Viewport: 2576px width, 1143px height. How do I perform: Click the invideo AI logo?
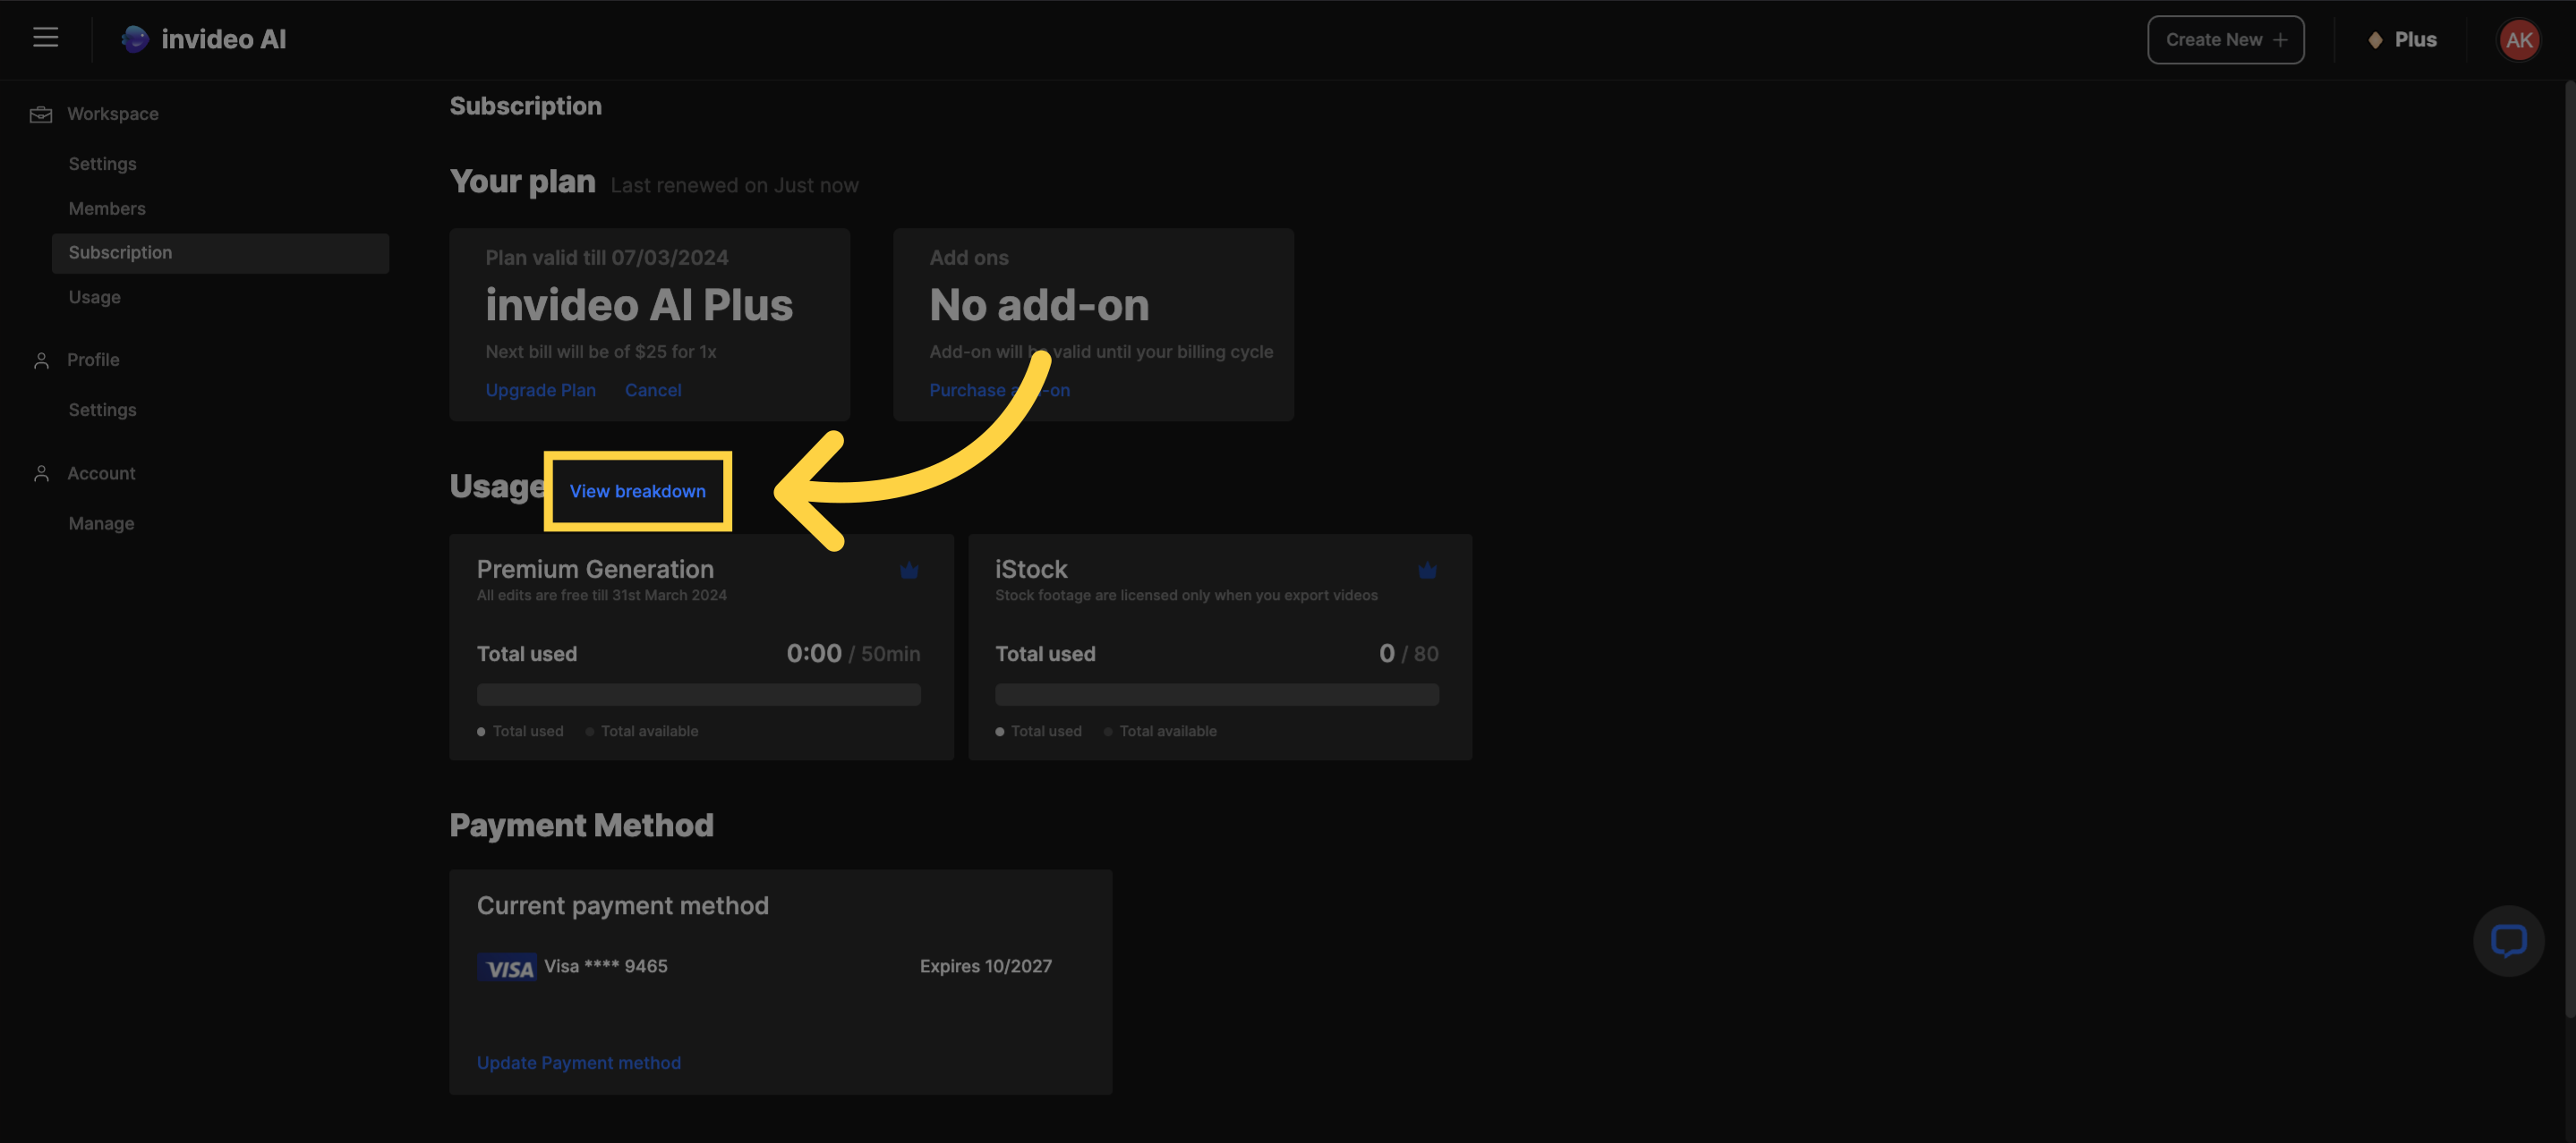(x=203, y=39)
